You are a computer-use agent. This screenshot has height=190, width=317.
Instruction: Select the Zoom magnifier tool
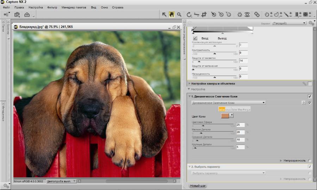pos(179,14)
